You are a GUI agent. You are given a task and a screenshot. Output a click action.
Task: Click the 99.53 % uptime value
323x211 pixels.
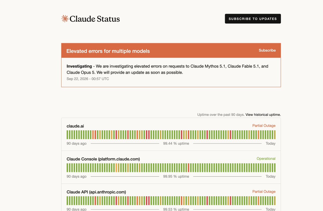coord(176,209)
